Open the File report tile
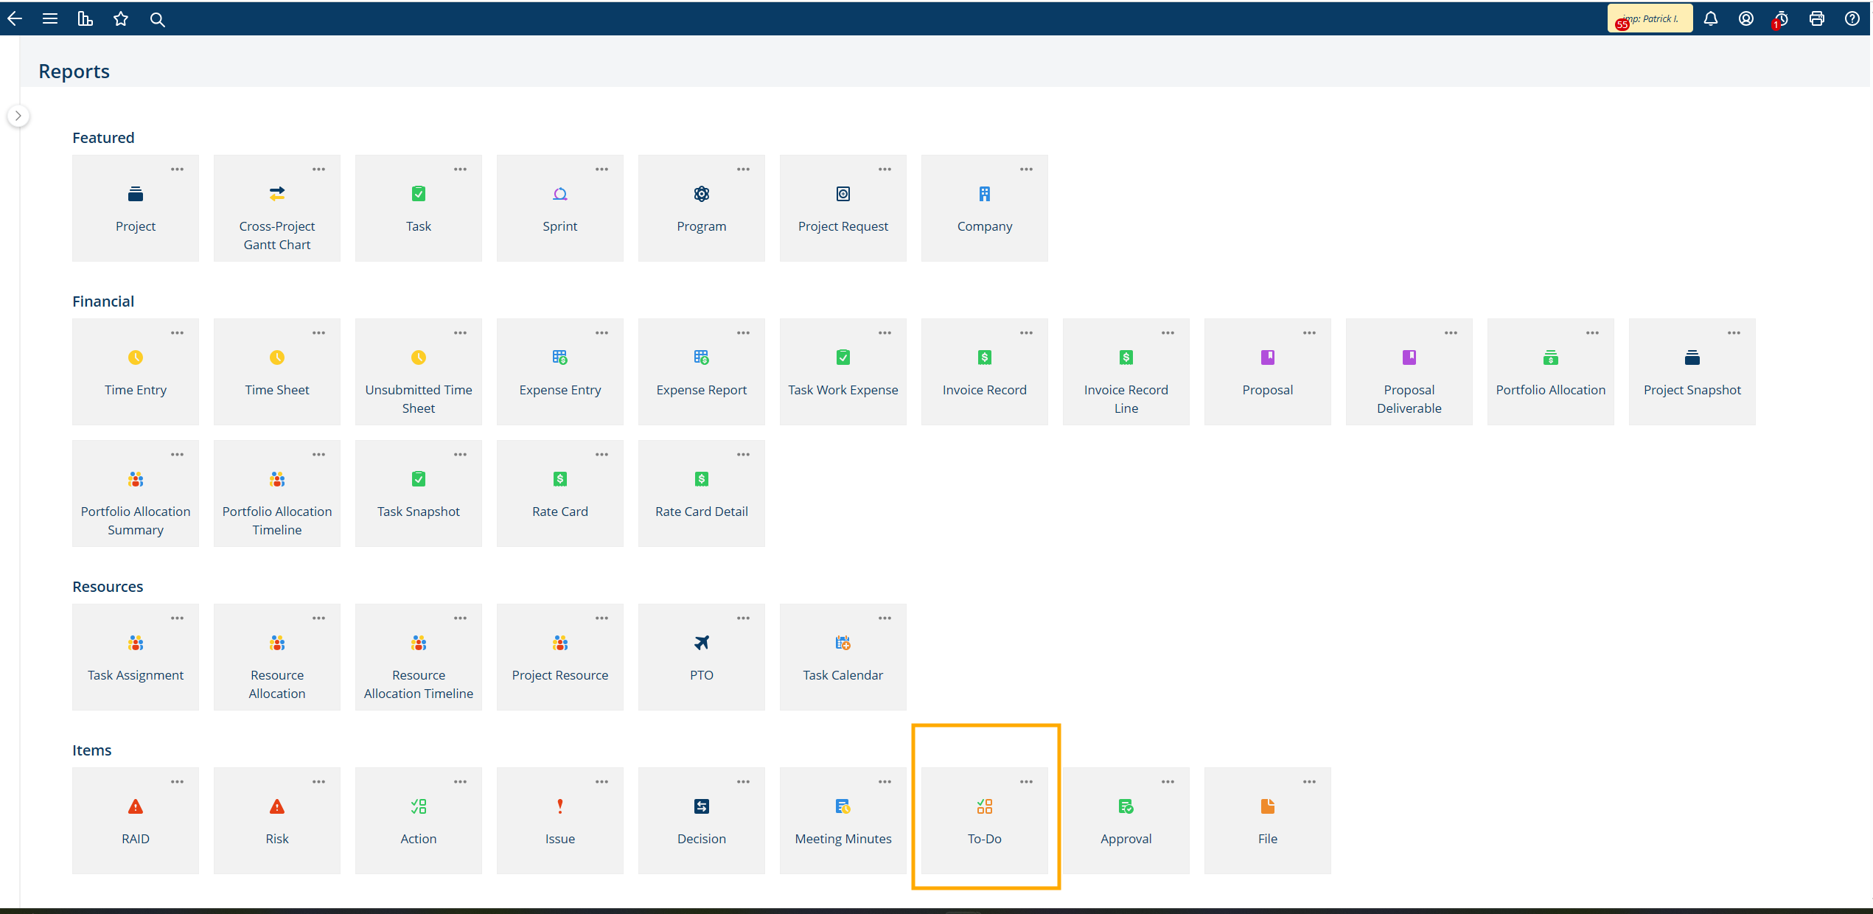The width and height of the screenshot is (1873, 914). coord(1268,820)
